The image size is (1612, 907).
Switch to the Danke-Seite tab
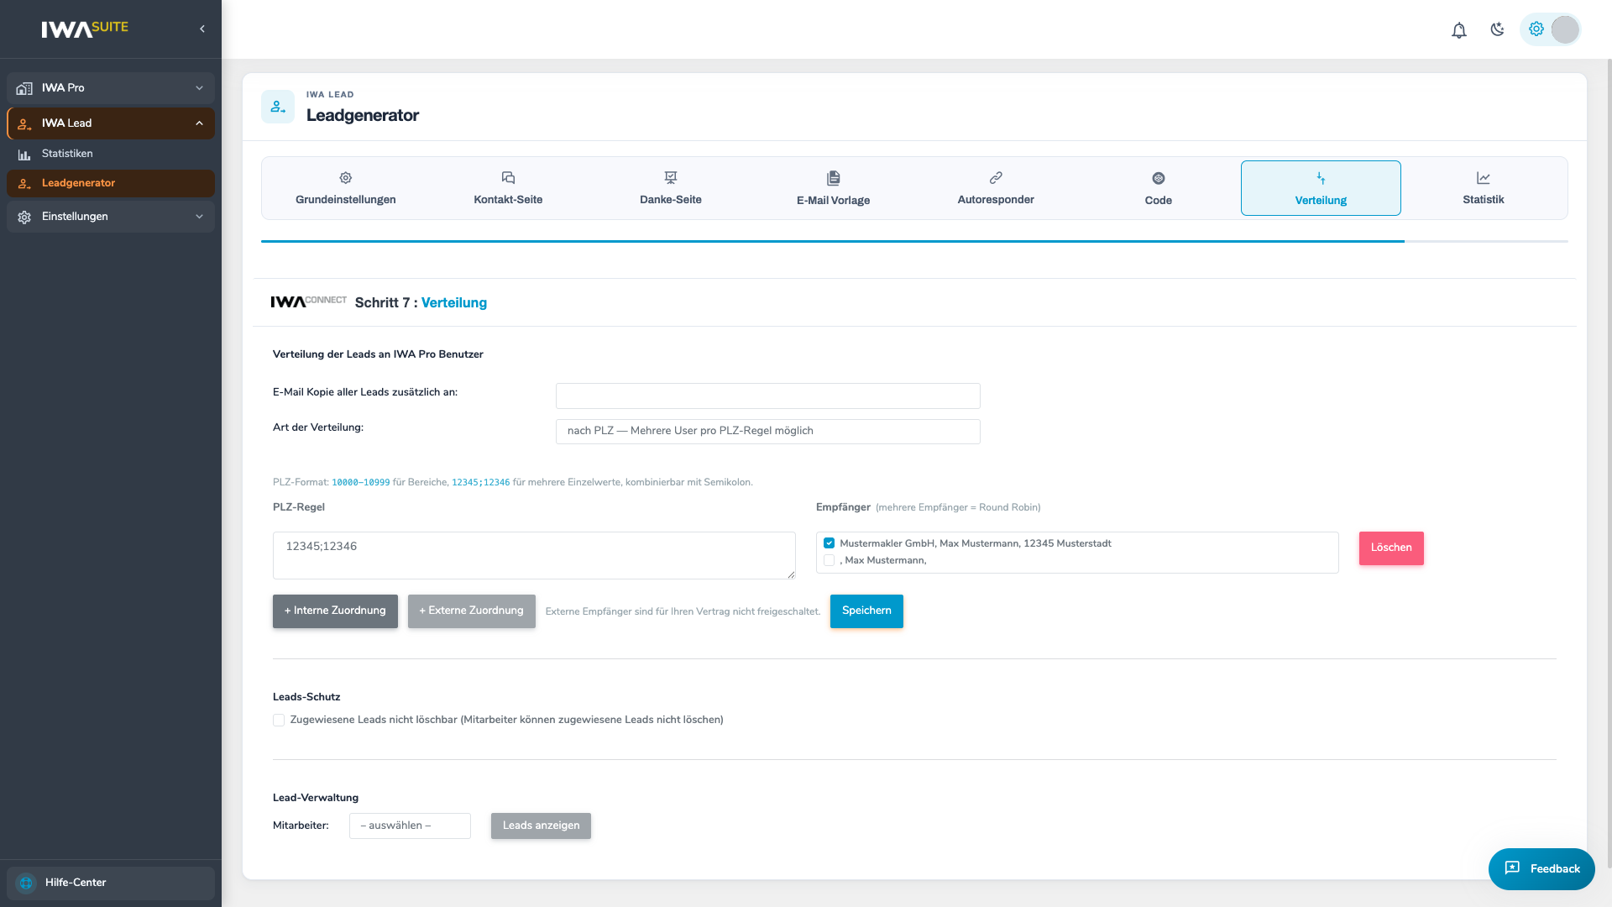(x=671, y=188)
